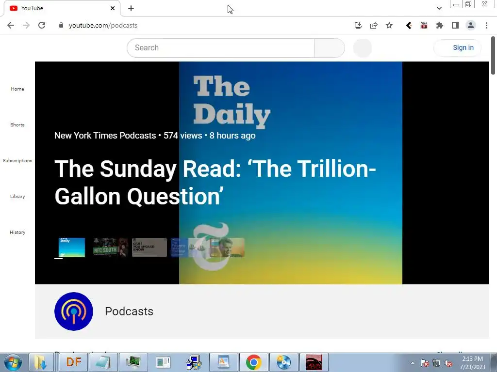Select the NFC South carousel thumbnail
497x372 pixels.
click(x=110, y=248)
